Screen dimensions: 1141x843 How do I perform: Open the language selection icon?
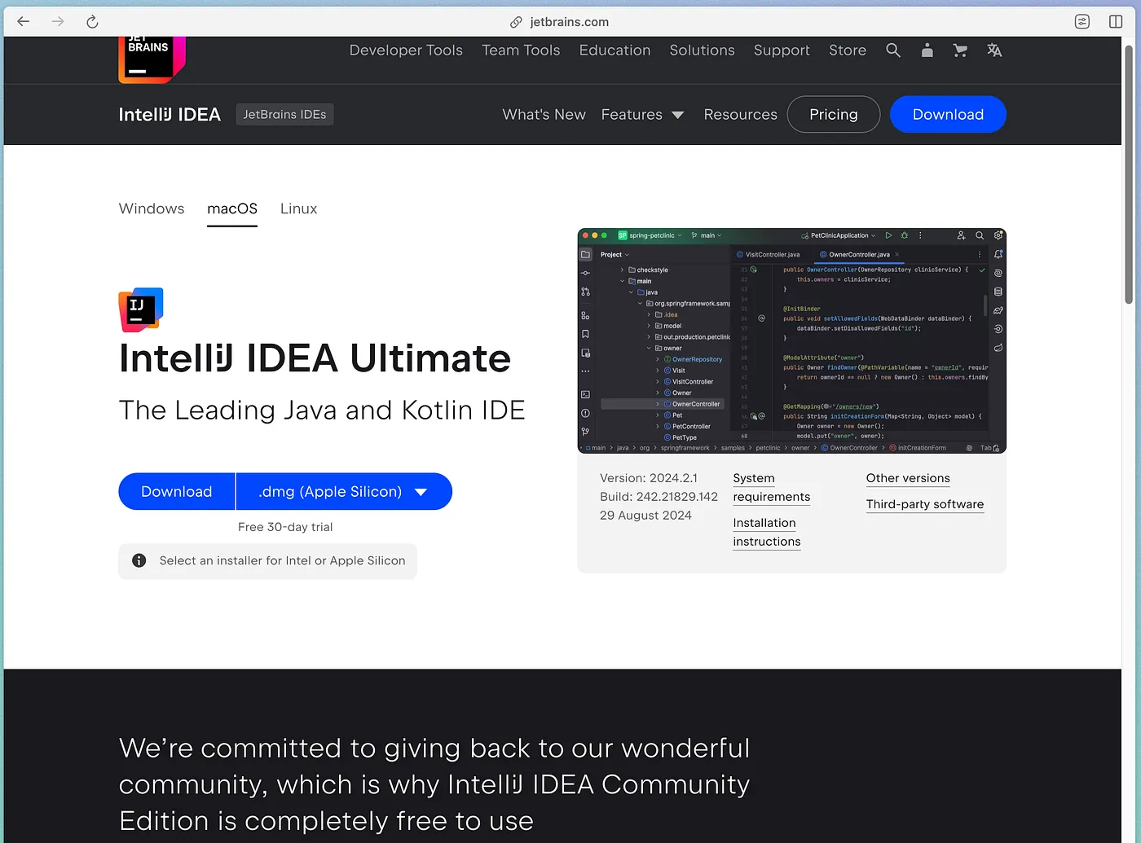tap(993, 50)
